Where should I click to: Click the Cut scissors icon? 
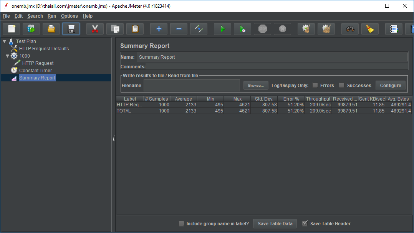(95, 29)
